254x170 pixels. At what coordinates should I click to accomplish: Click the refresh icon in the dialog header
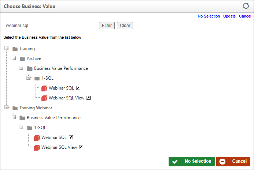point(246,6)
